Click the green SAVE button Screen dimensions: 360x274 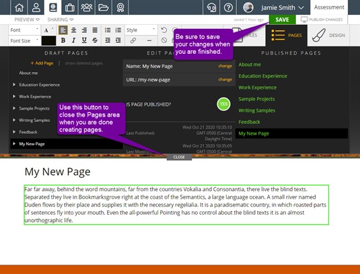point(282,20)
